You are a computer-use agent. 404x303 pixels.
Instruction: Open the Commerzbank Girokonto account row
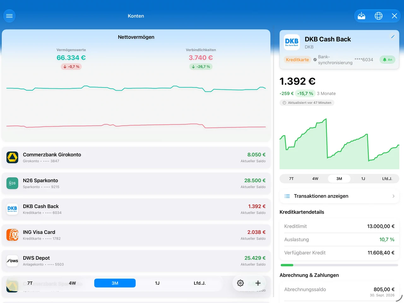(x=136, y=157)
